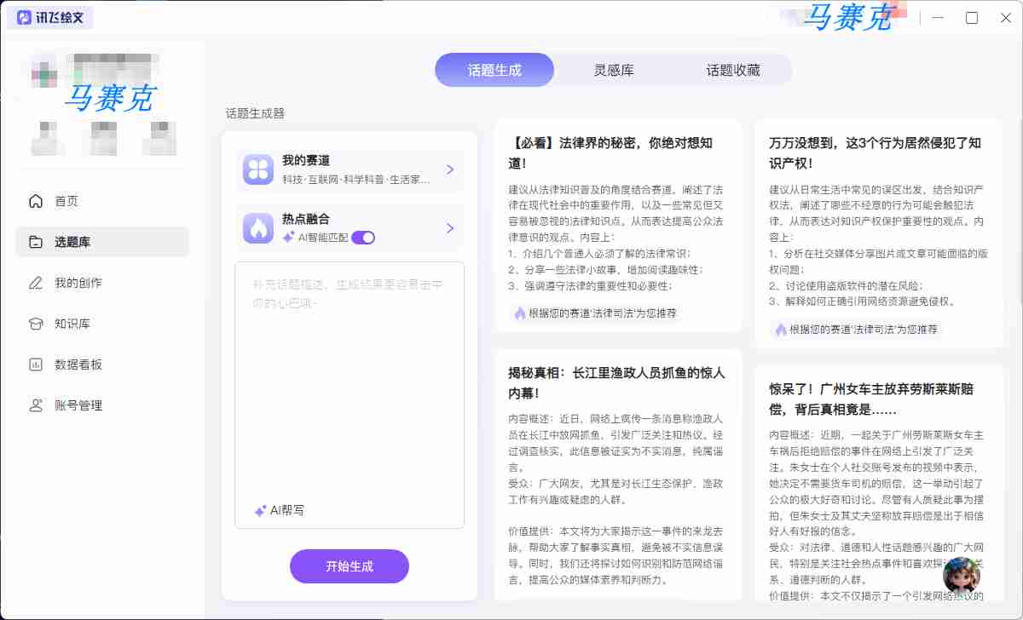Click the 我的赛道 purple grid icon
Image resolution: width=1023 pixels, height=620 pixels.
[257, 169]
